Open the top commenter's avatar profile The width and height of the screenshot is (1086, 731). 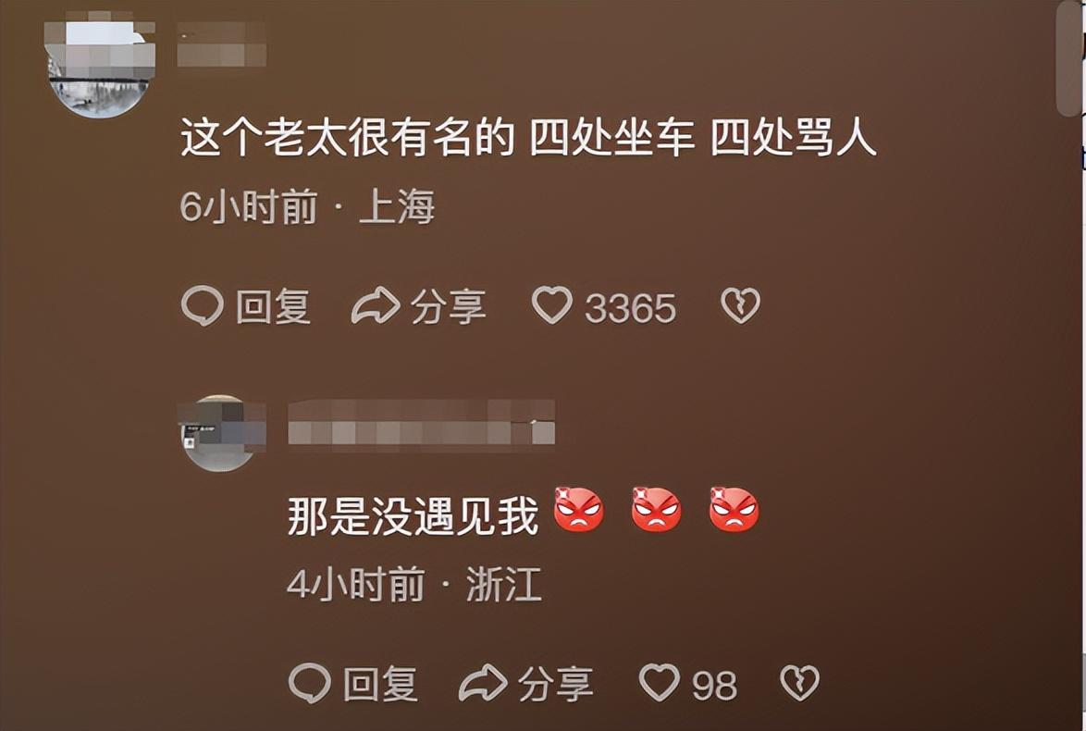(x=101, y=68)
